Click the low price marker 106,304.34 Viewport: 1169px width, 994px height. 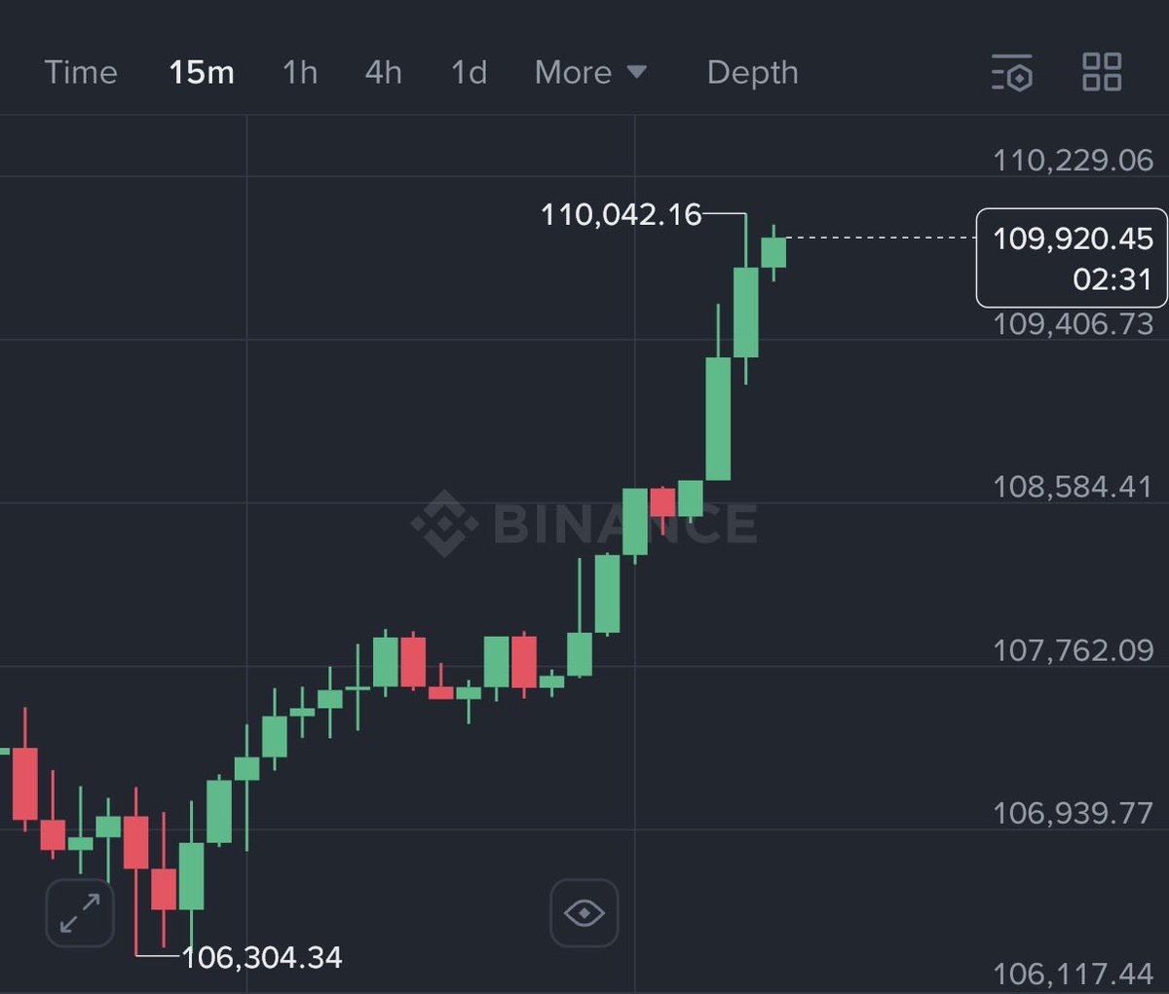point(262,958)
